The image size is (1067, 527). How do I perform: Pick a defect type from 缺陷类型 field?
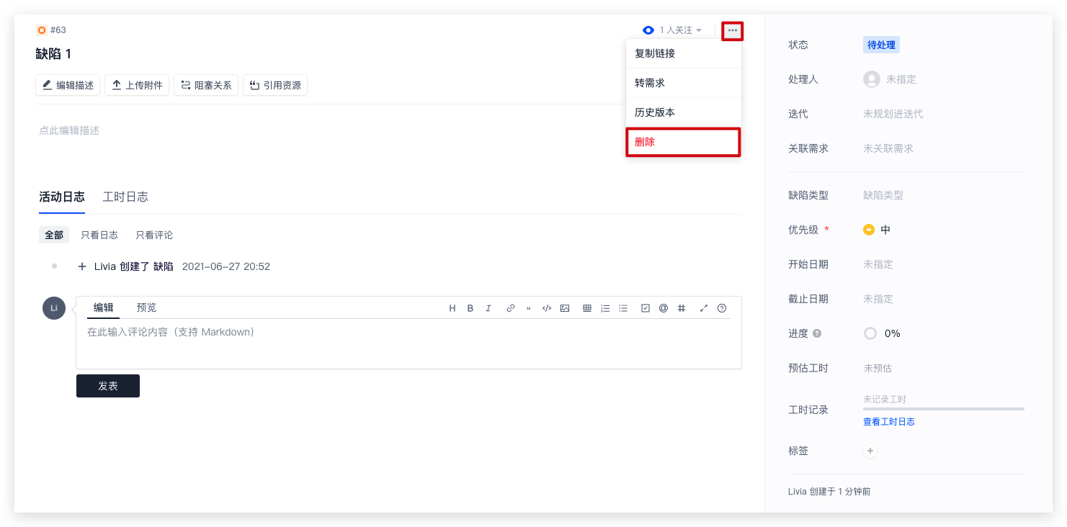(x=883, y=195)
